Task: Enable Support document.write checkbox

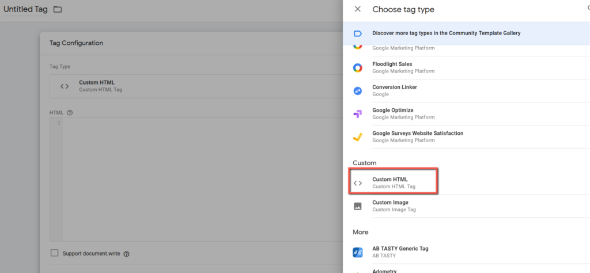Action: [x=55, y=253]
